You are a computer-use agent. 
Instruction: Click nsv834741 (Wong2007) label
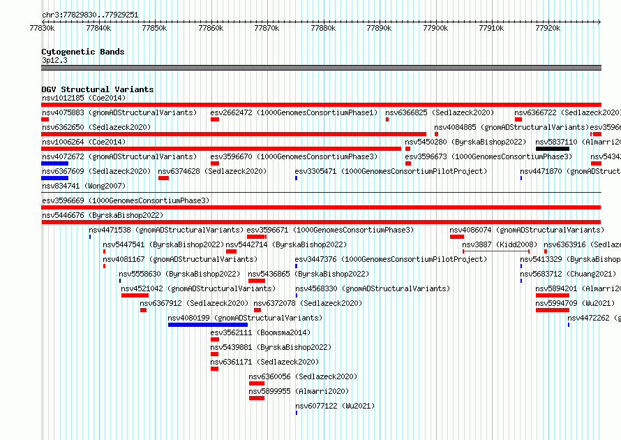click(x=84, y=186)
